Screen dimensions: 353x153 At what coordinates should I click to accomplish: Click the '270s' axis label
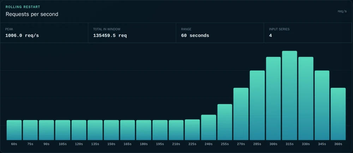(241, 144)
